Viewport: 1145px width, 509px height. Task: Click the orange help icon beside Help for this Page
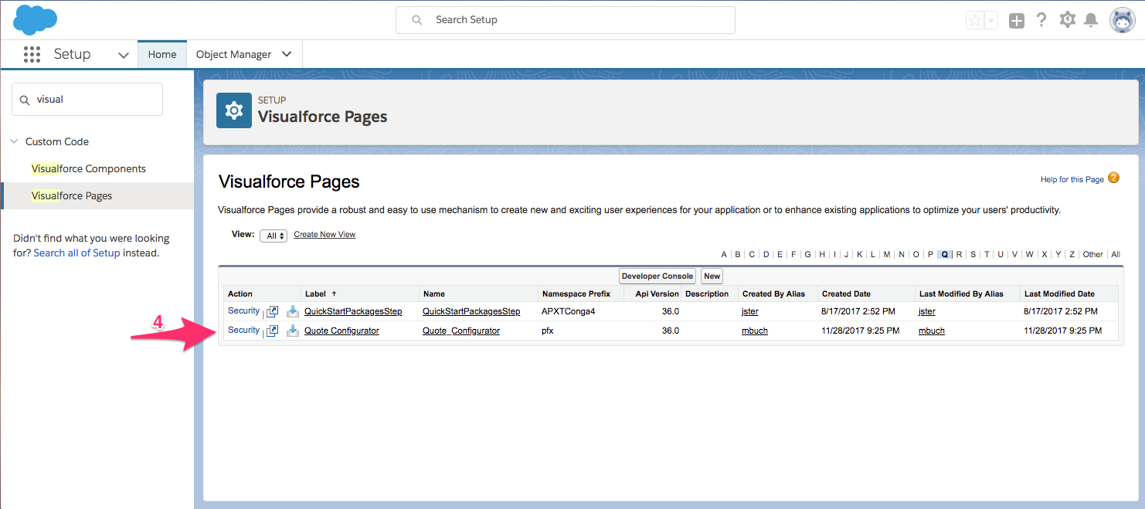[1113, 178]
